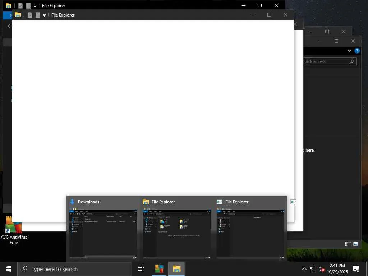368x276 pixels.
Task: Go back using arrow in rear File Explorer window
Action: [x=9, y=26]
